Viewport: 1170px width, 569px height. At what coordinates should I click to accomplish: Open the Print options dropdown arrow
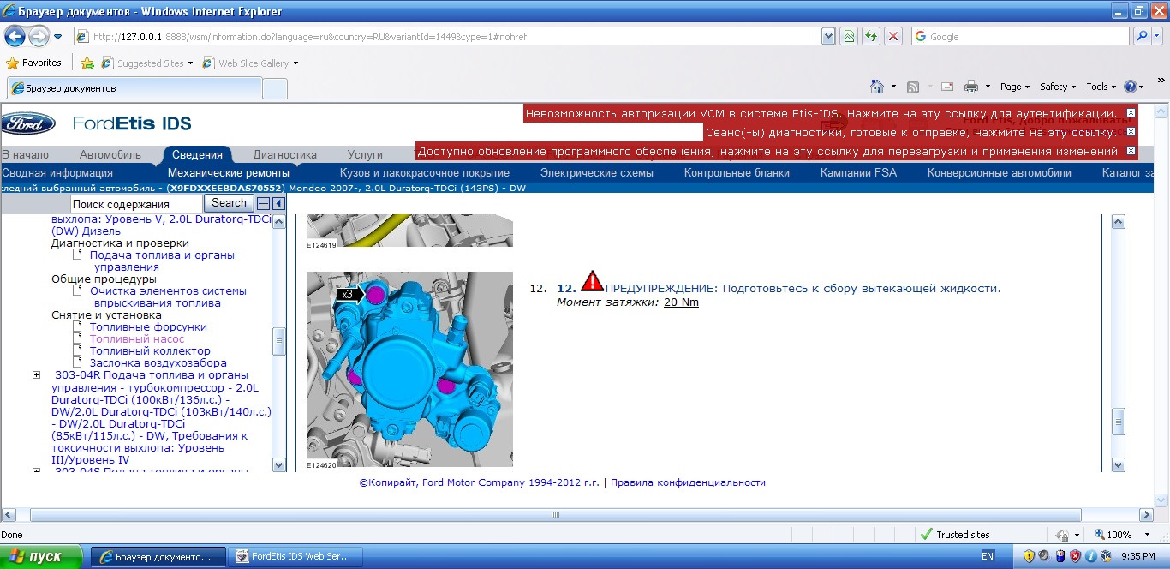pyautogui.click(x=988, y=87)
